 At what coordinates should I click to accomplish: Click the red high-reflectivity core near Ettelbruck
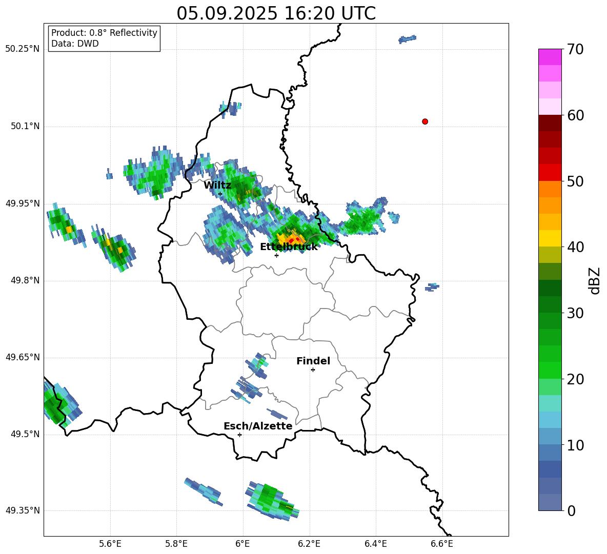click(x=294, y=240)
